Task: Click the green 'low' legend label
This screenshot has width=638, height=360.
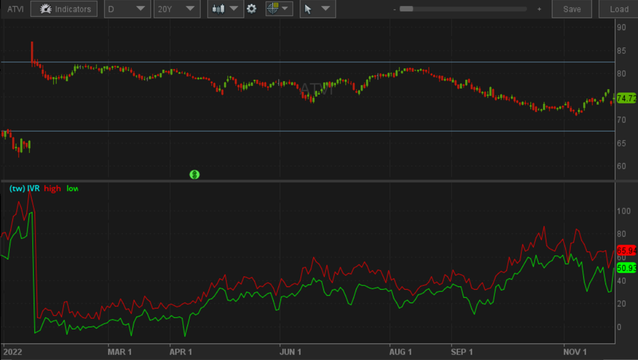Action: click(x=73, y=188)
